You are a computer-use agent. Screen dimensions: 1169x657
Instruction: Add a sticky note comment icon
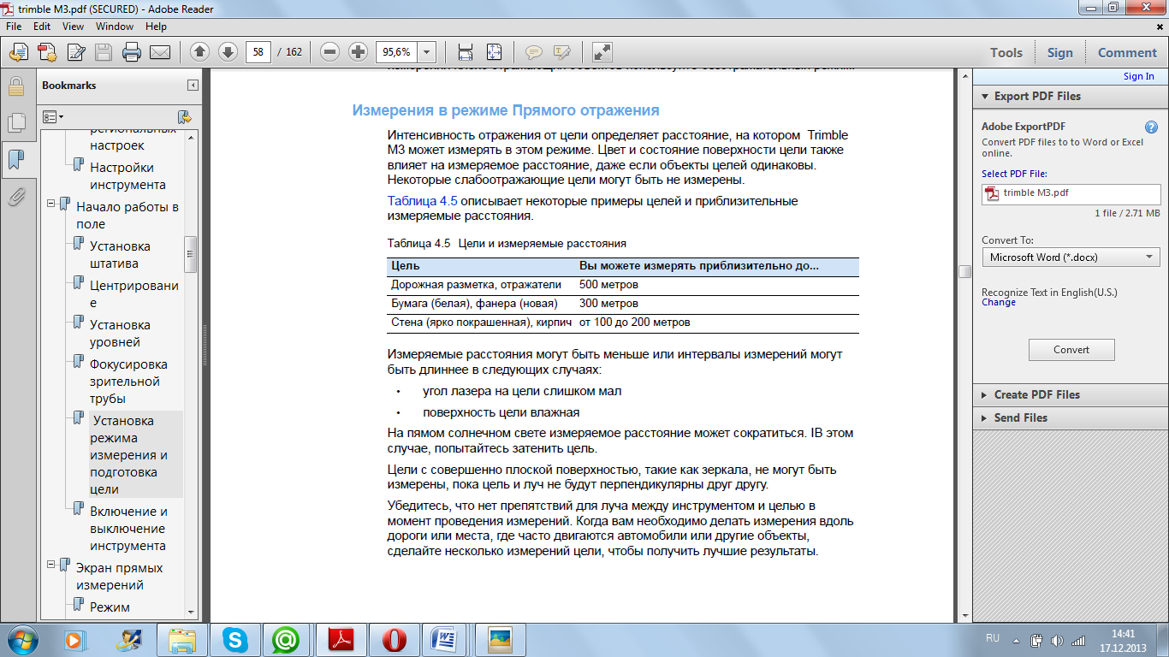[534, 52]
